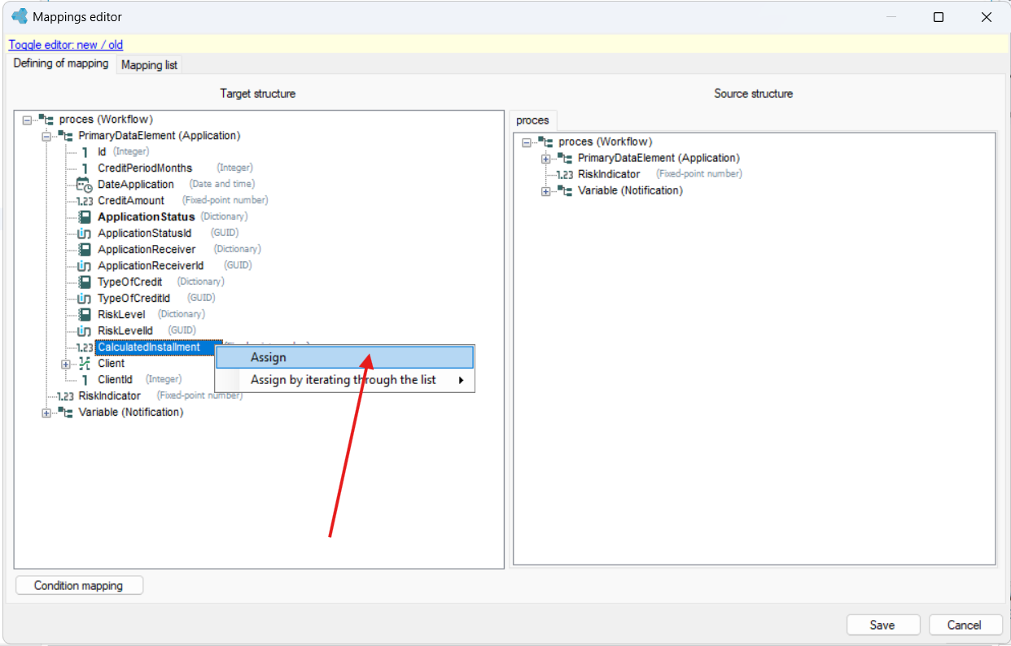
Task: Expand PrimaryDataElement (Application) in Source structure
Action: 545,159
